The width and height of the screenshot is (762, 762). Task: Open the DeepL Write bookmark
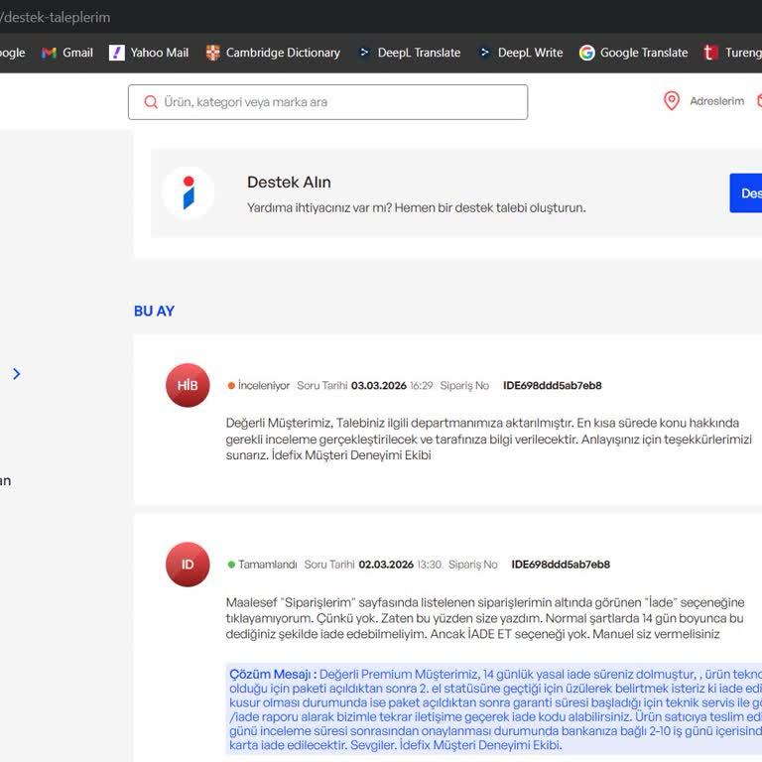coord(521,53)
